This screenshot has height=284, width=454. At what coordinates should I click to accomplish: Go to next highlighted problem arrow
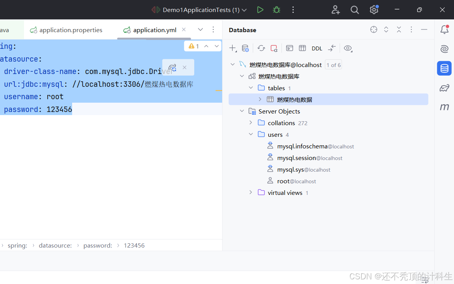pos(217,46)
